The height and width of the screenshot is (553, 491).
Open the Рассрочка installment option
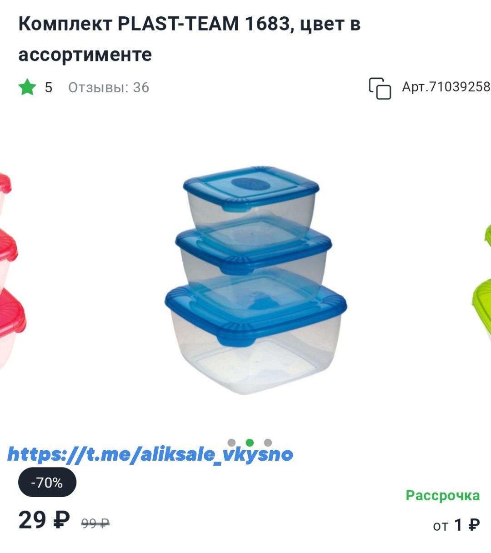click(442, 495)
